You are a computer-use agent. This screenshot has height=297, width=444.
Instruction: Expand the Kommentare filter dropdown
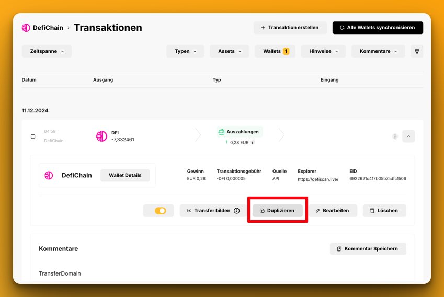(378, 51)
